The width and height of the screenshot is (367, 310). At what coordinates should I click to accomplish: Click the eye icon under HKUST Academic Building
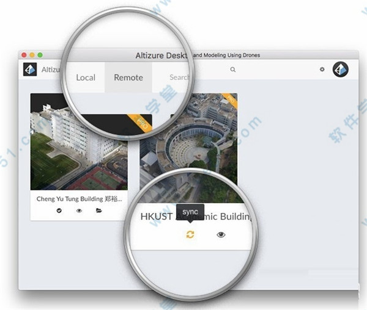coord(221,235)
